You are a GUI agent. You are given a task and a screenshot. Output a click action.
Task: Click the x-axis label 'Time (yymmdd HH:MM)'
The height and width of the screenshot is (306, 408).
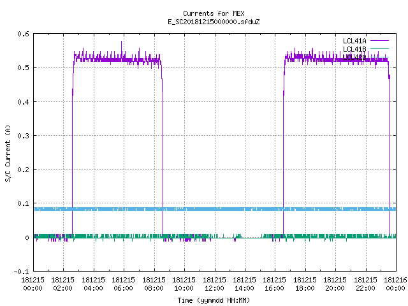click(x=214, y=300)
